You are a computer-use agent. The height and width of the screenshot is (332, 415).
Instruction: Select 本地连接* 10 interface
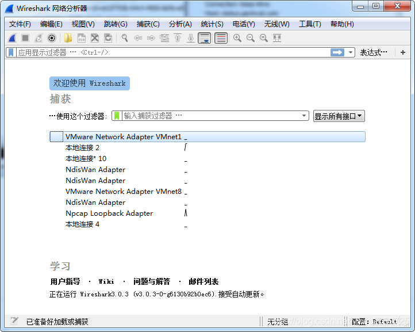(207, 159)
